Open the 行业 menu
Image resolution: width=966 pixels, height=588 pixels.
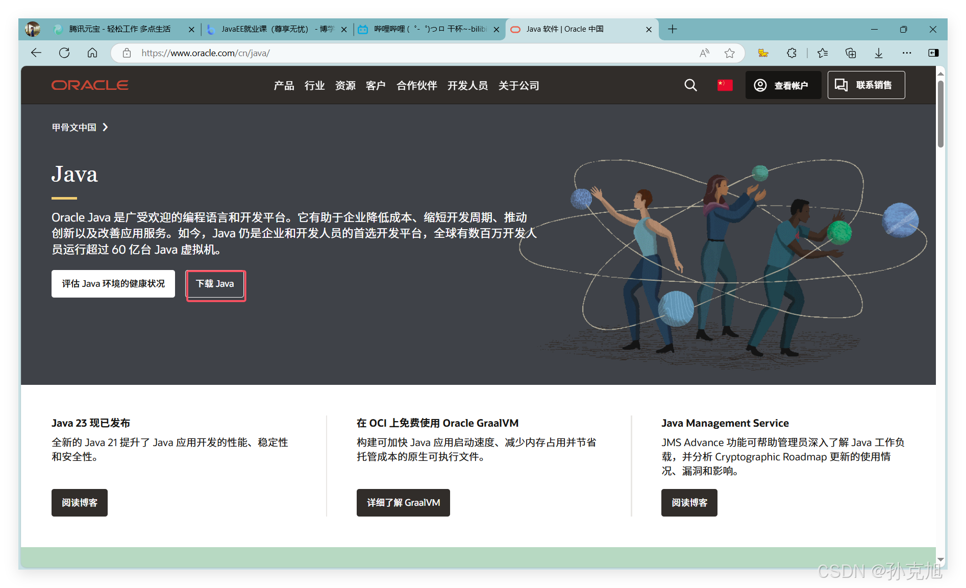(314, 86)
